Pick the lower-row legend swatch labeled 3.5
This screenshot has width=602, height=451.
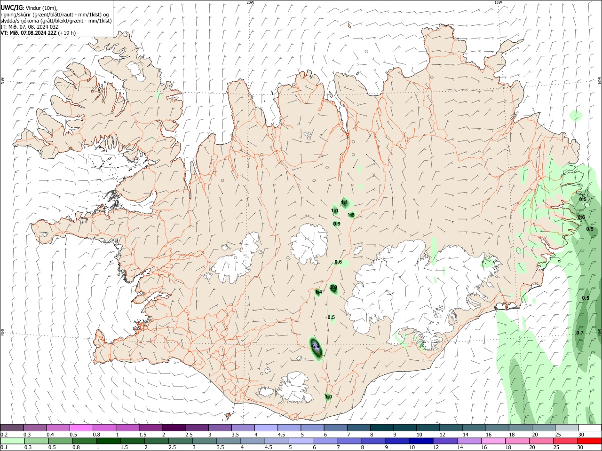tap(229, 441)
